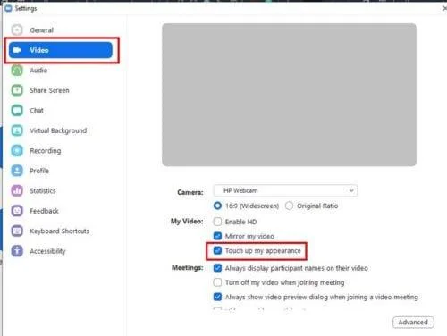Screen dimensions: 447x336
Task: Open the General settings tab
Action: coord(41,30)
